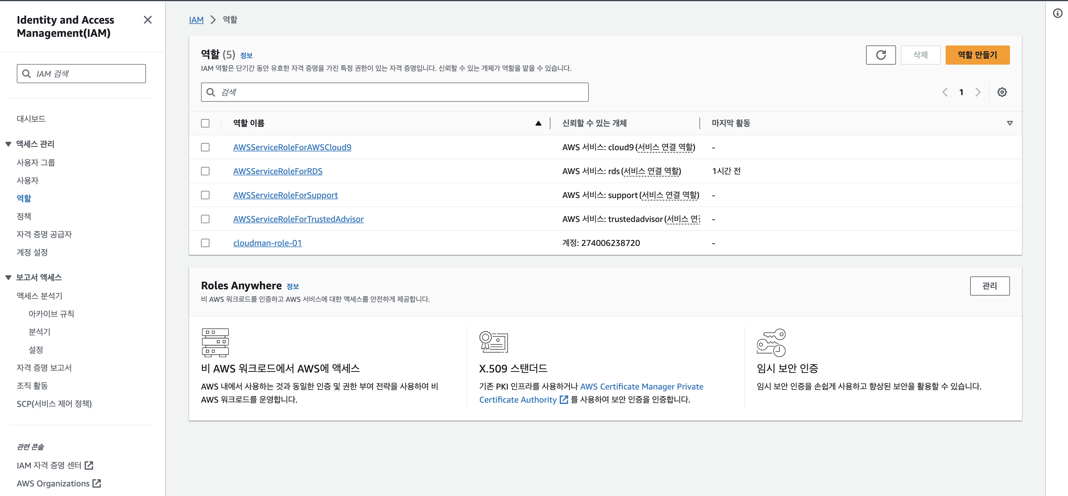
Task: Close the IAM navigation sidebar
Action: pyautogui.click(x=147, y=20)
